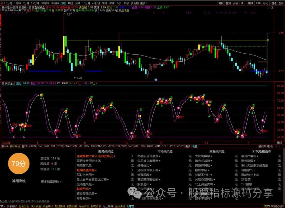Viewport: 285px width, 208px height.
Task: Click the plus button in indicator bar
Action: 277,146
